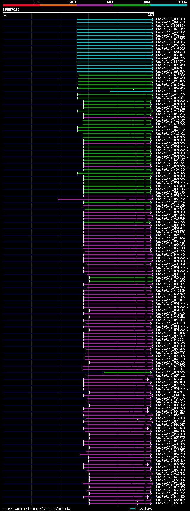The width and height of the screenshot is (190, 511).
Task: Select hit label UniRef100_Q9D6J6-2
Action: pos(172,189)
